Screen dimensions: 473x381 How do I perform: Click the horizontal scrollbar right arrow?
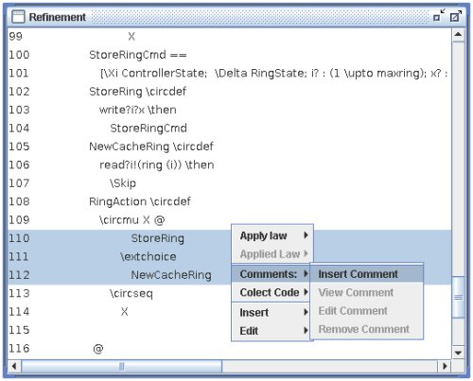445,366
